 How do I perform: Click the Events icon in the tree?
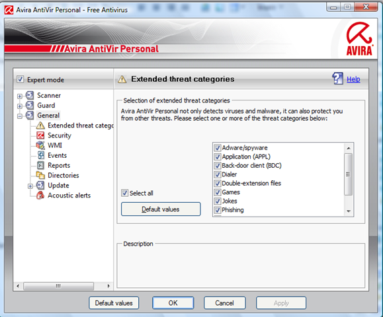[x=41, y=155]
